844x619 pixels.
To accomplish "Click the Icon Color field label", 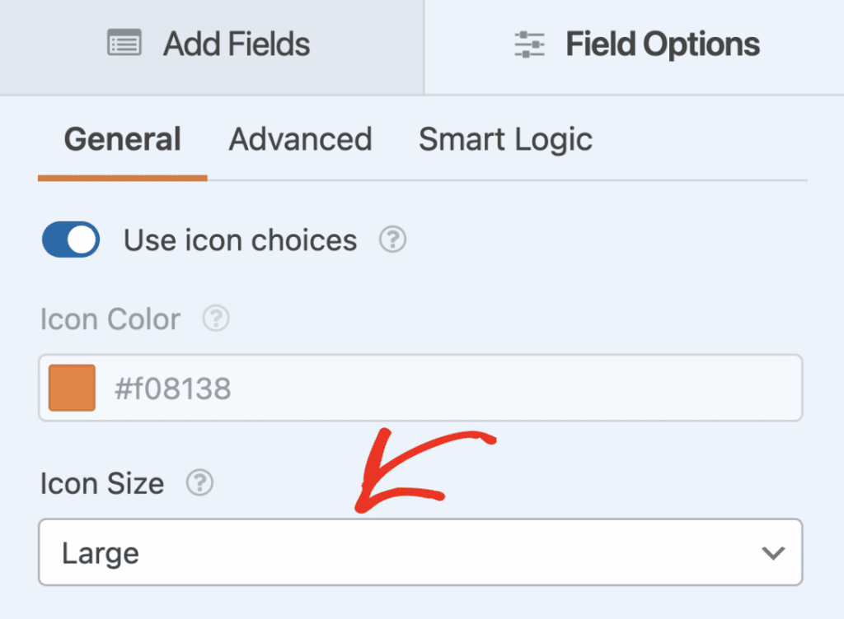I will tap(110, 319).
